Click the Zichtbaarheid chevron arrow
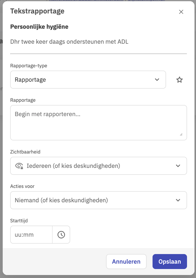The height and width of the screenshot is (278, 196). click(178, 166)
